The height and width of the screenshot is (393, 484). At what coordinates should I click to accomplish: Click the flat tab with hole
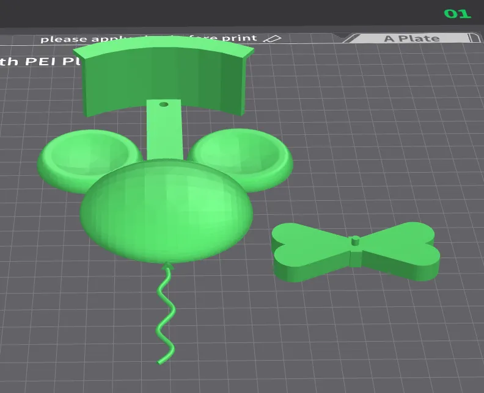tap(164, 129)
